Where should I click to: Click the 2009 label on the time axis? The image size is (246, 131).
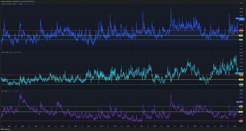(x=23, y=127)
